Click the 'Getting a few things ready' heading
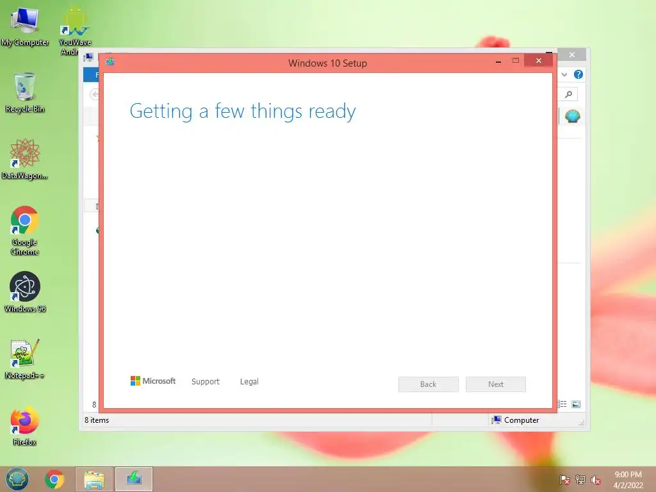 tap(243, 111)
